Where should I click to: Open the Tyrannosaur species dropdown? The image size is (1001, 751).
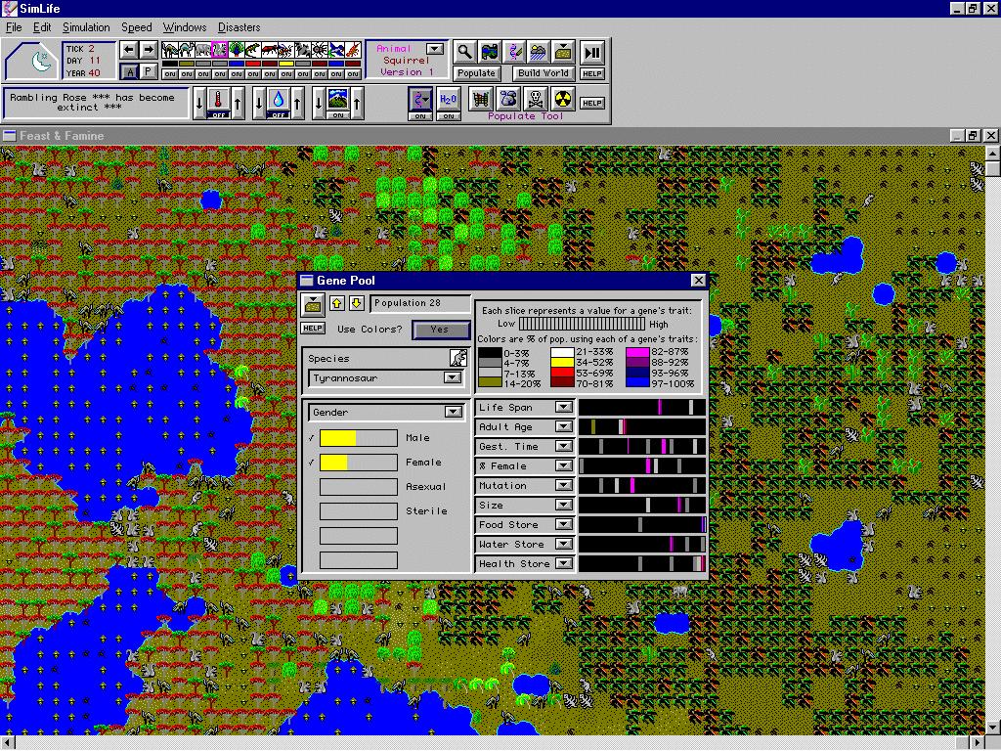click(452, 378)
